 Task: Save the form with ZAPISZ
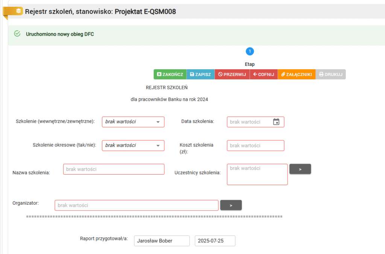click(200, 75)
